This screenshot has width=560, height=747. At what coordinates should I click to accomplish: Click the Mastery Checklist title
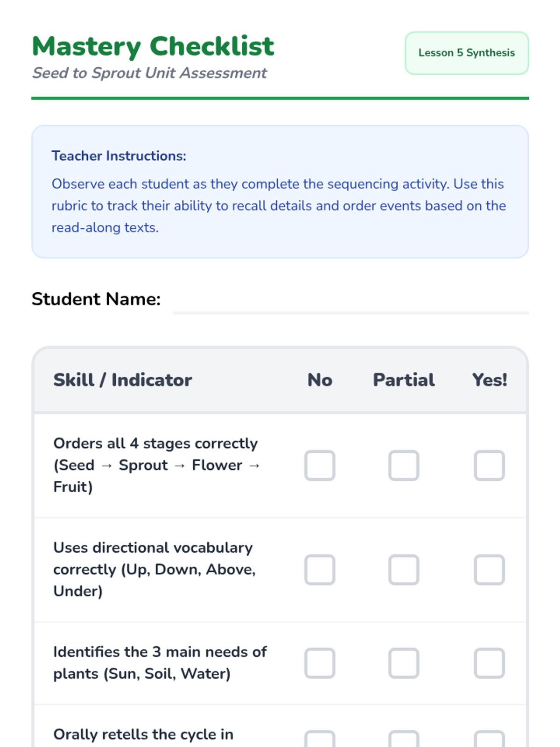click(153, 46)
